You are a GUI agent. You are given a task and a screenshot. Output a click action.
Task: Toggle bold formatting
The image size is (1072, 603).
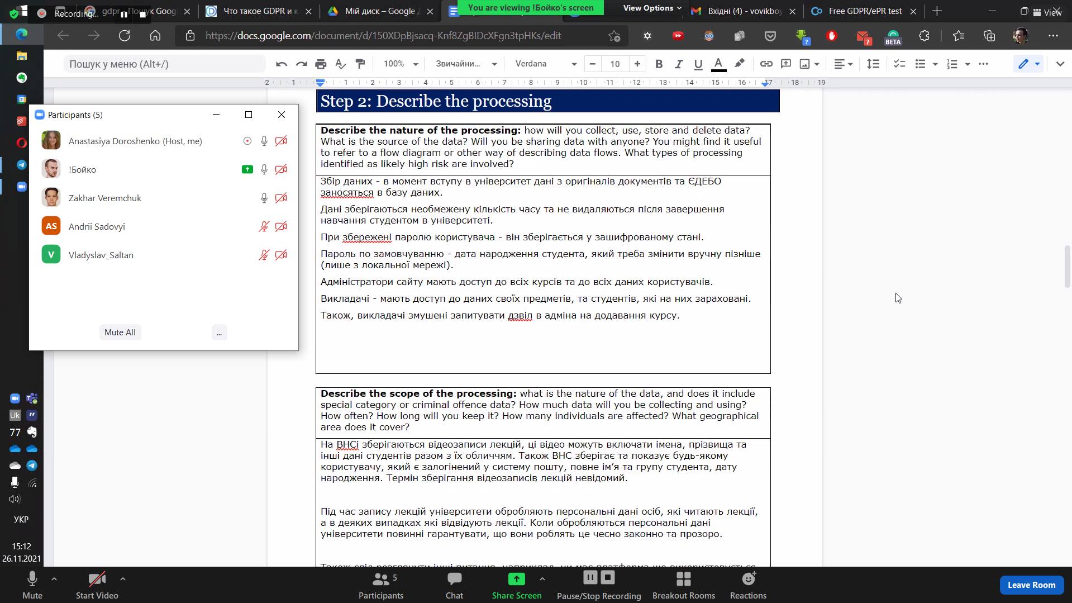pyautogui.click(x=659, y=64)
